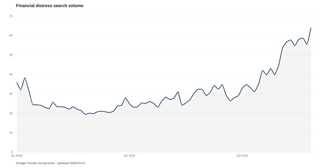Click the 40 label on the y-axis
Screen dimensions: 321x168
(11, 74)
